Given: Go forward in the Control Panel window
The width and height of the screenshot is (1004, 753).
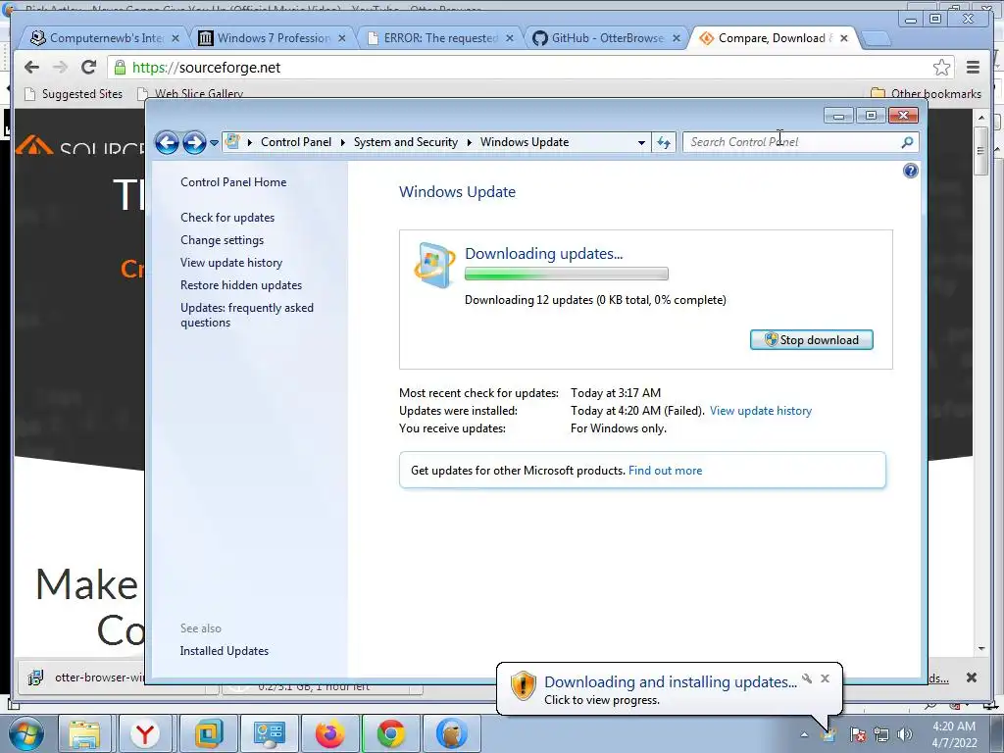Looking at the screenshot, I should click(x=194, y=142).
